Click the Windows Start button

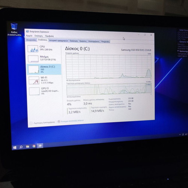[15, 147]
